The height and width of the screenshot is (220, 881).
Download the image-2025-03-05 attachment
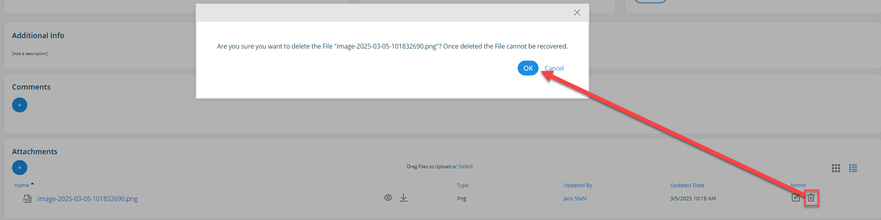pyautogui.click(x=404, y=198)
